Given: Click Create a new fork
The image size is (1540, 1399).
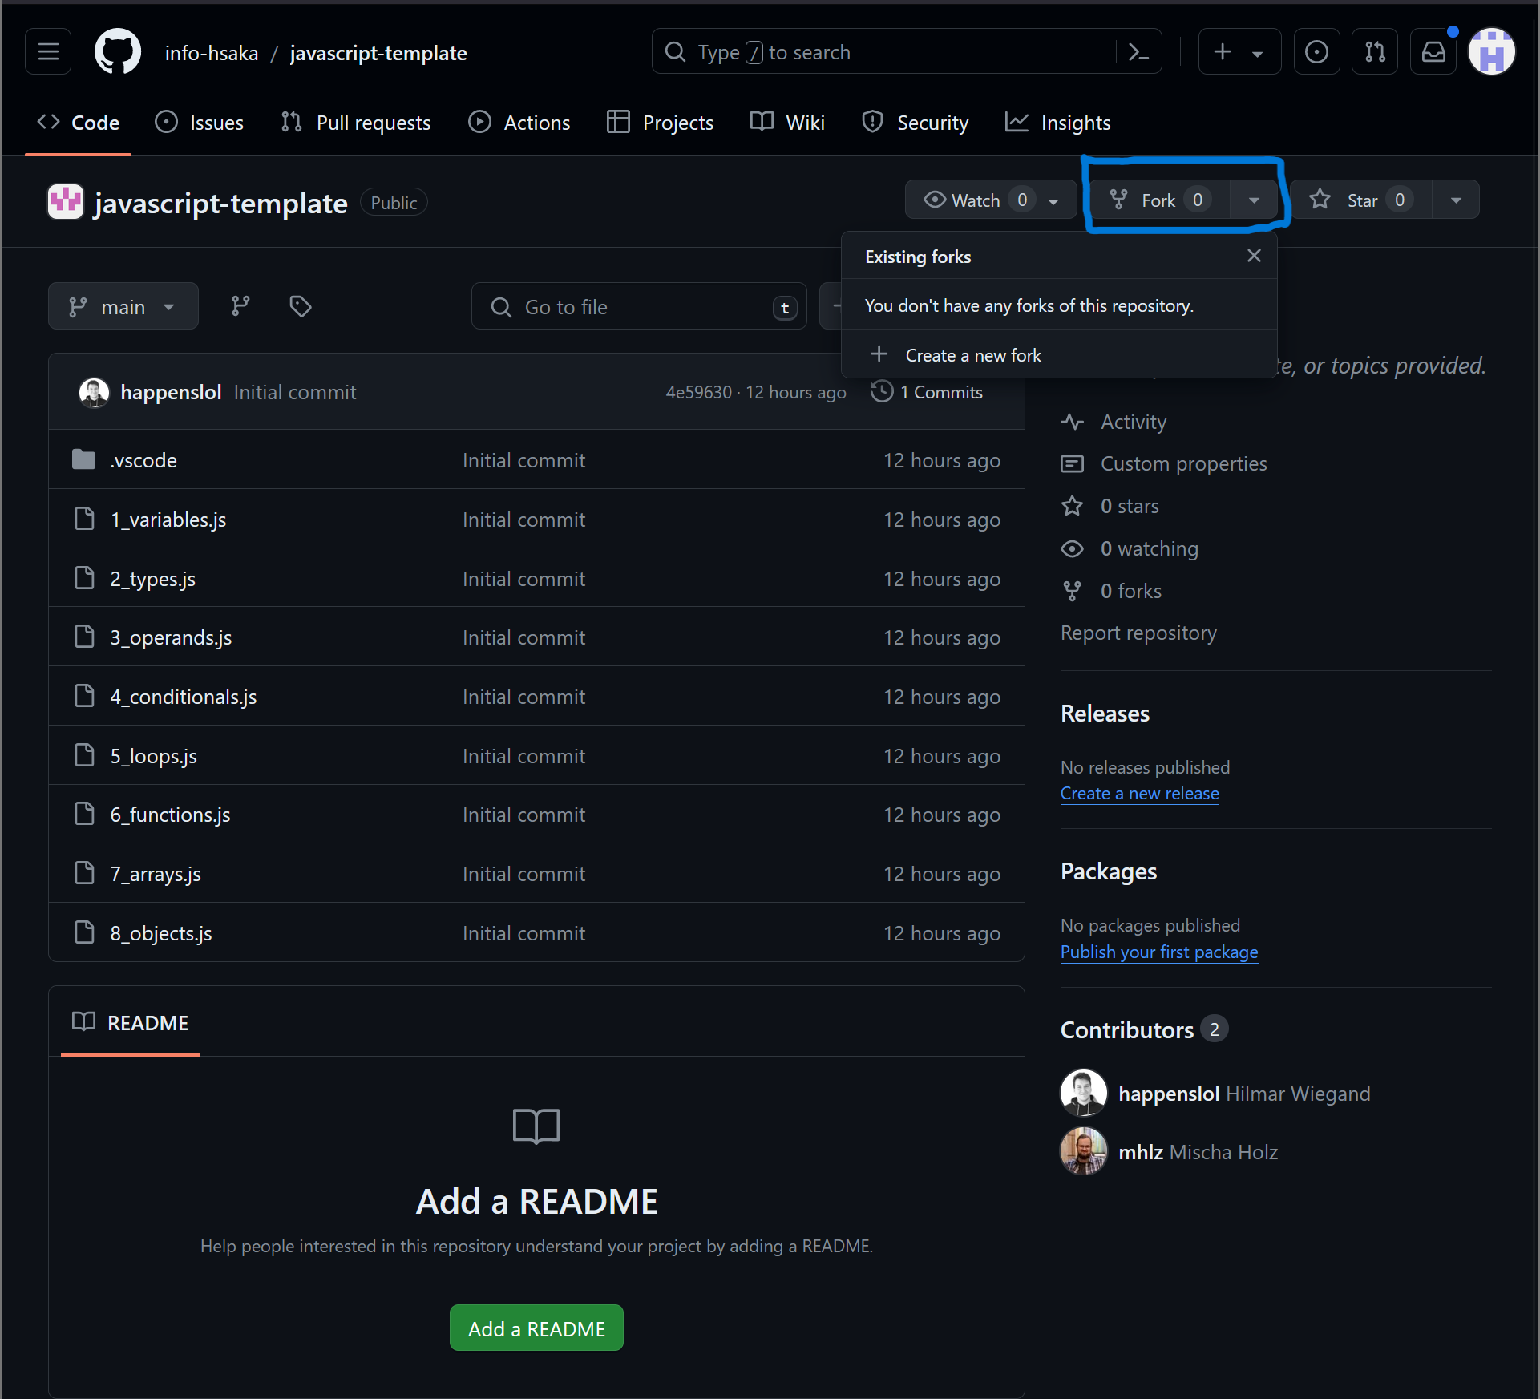Looking at the screenshot, I should point(972,355).
